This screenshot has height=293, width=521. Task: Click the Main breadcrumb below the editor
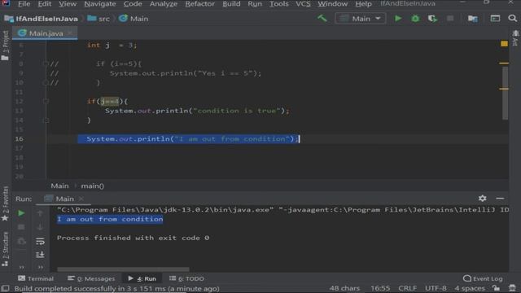59,186
